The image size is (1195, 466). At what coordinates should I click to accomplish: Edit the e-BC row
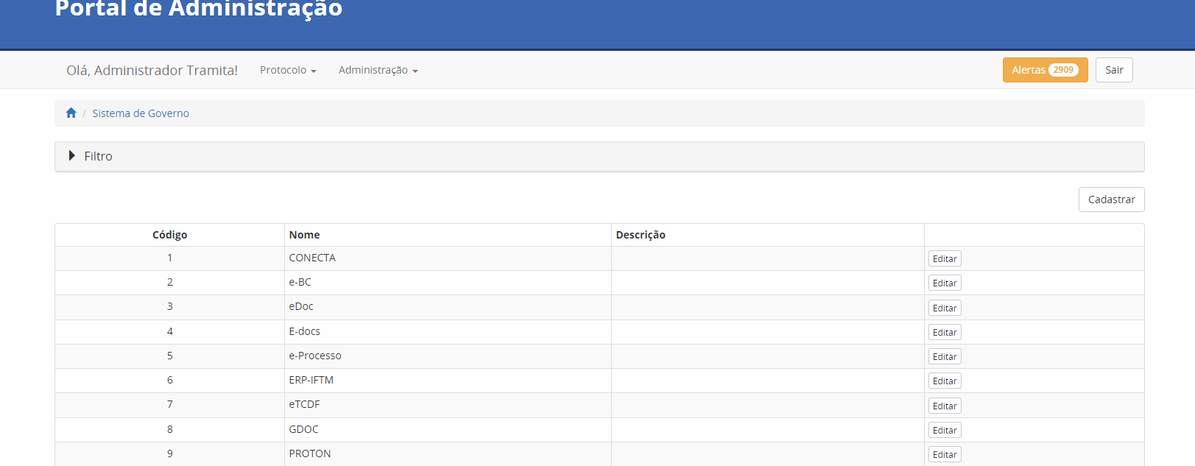(x=945, y=283)
